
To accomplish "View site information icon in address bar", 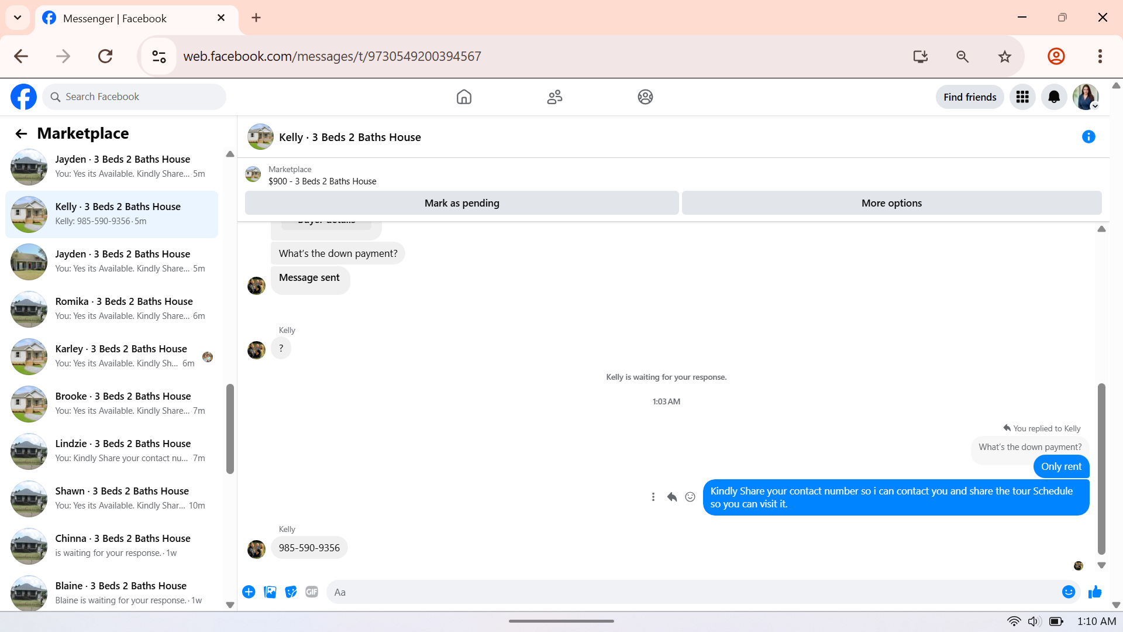I will click(159, 56).
